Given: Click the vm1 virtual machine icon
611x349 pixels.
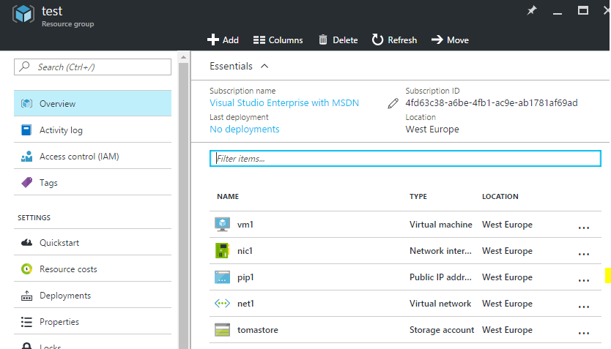Looking at the screenshot, I should [x=223, y=225].
